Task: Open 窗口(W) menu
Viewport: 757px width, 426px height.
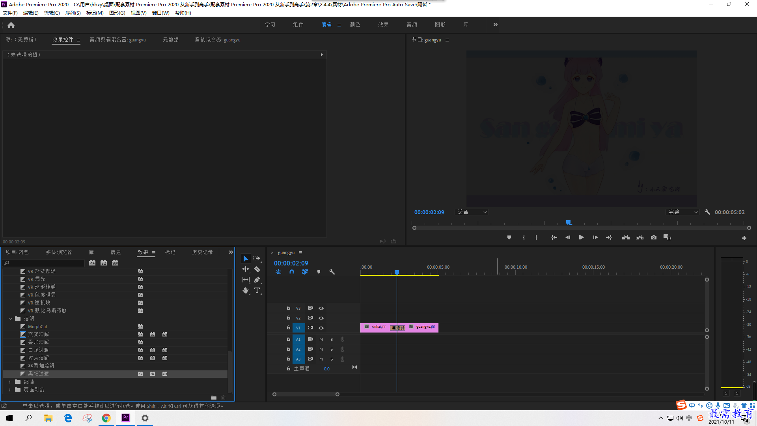Action: [161, 13]
